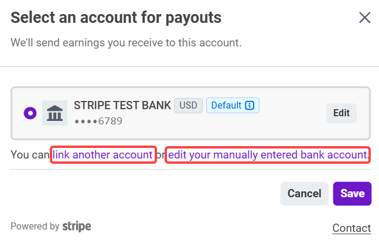Click the account number ending 6789
Screen dimensions: 379x243
tap(98, 121)
